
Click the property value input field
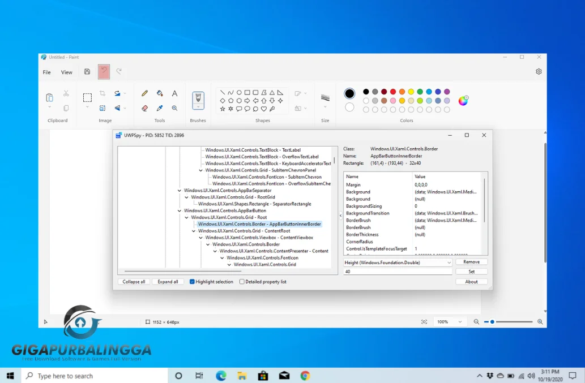(398, 272)
